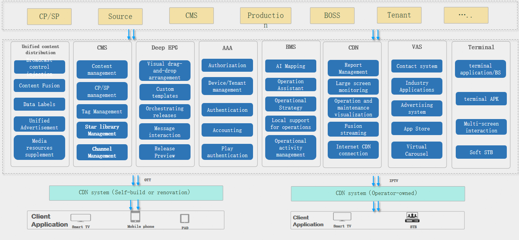Viewport: 519px width, 240px height.
Task: Open the Content Fusion module
Action: [40, 86]
